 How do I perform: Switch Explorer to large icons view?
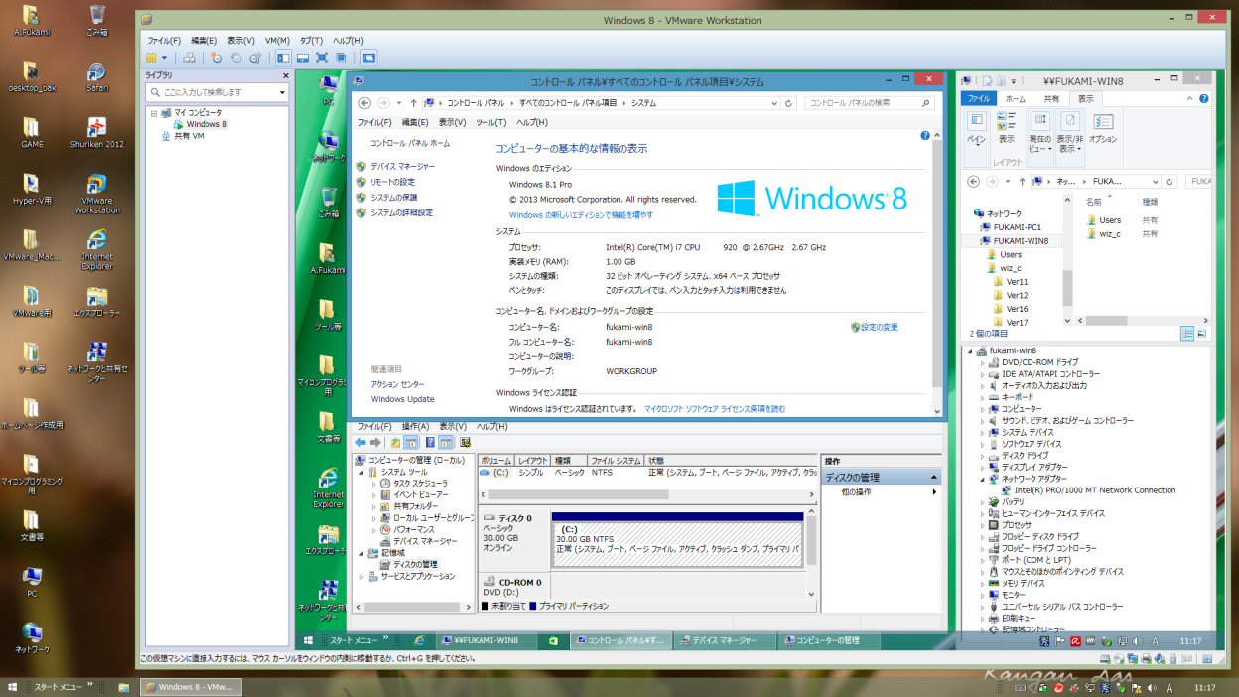(1201, 334)
